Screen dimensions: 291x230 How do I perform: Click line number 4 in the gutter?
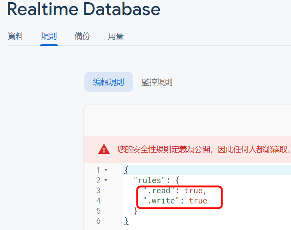(x=98, y=201)
